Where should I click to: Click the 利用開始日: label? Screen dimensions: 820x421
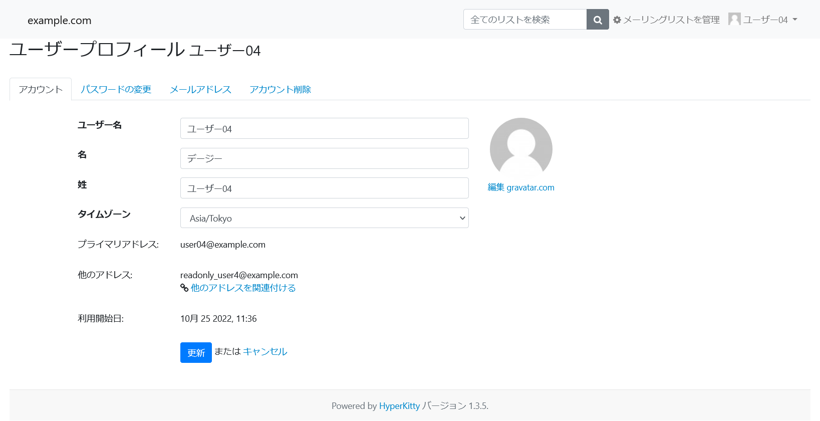(101, 318)
